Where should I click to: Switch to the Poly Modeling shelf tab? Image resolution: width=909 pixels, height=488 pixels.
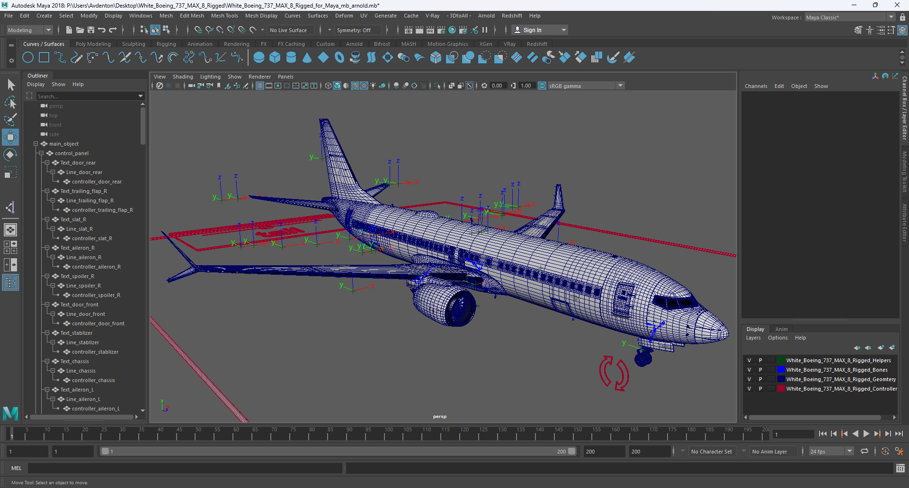(x=93, y=44)
